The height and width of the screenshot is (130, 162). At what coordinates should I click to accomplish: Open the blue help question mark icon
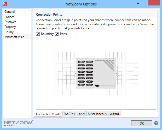coord(156,123)
